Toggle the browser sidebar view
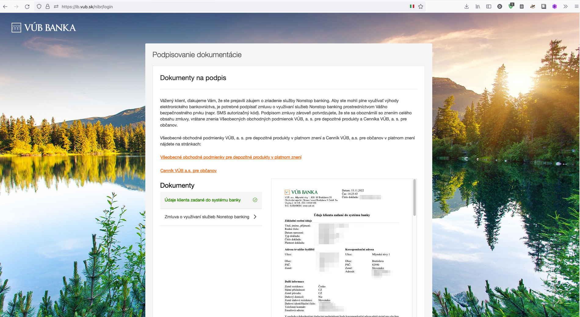 pos(489,6)
